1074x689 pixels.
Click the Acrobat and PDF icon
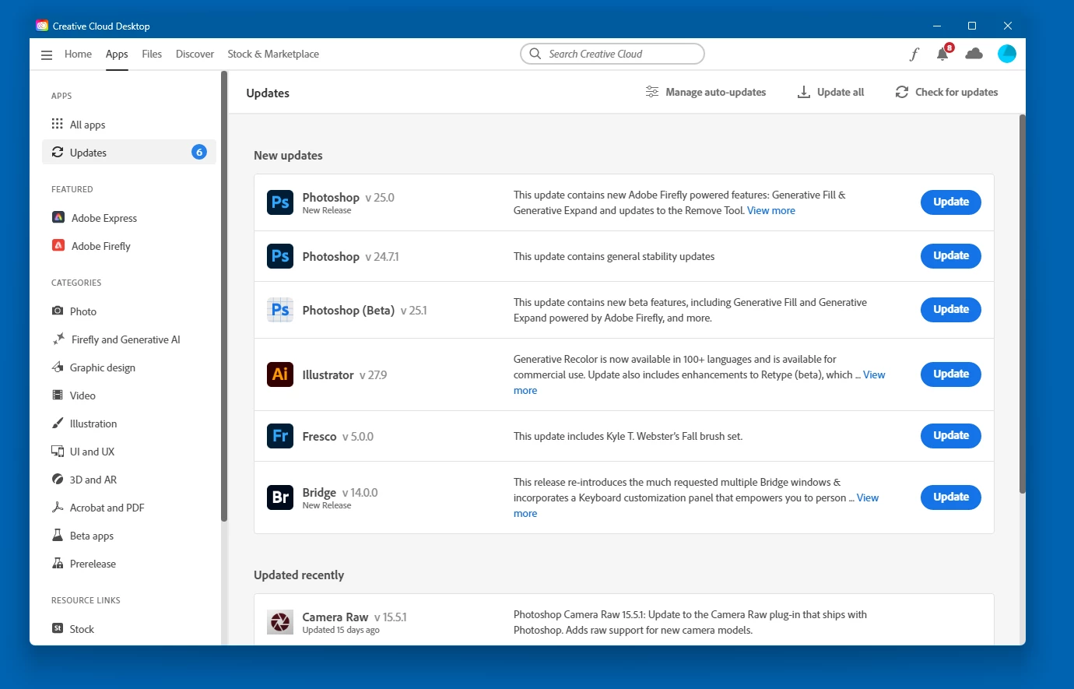(58, 507)
